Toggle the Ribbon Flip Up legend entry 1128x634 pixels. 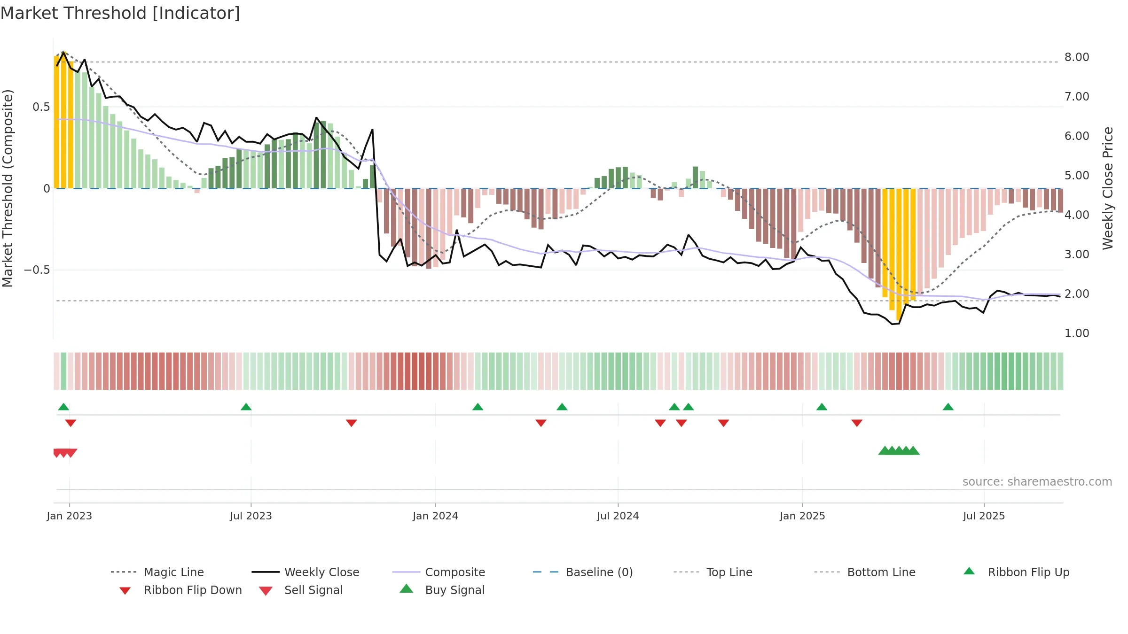coord(1016,572)
